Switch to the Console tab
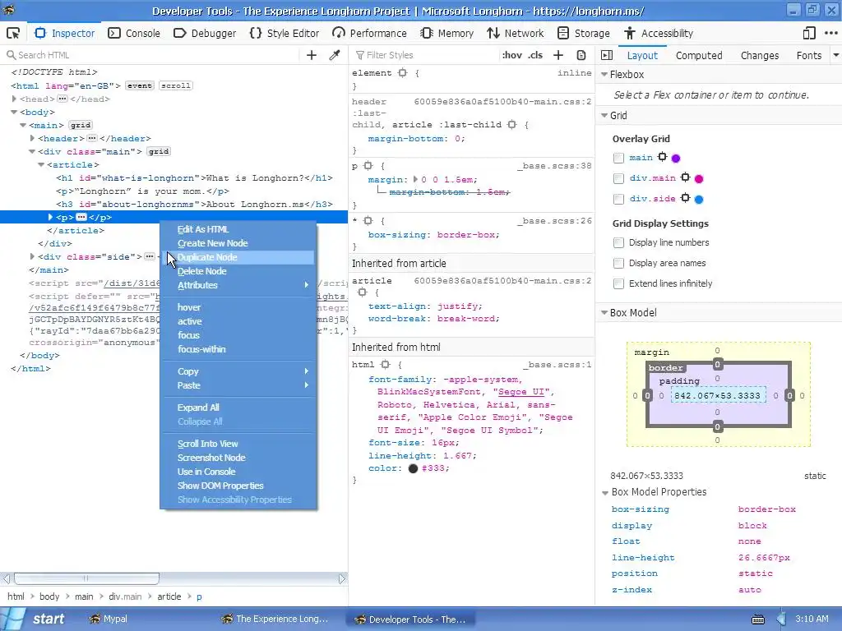 tap(134, 33)
